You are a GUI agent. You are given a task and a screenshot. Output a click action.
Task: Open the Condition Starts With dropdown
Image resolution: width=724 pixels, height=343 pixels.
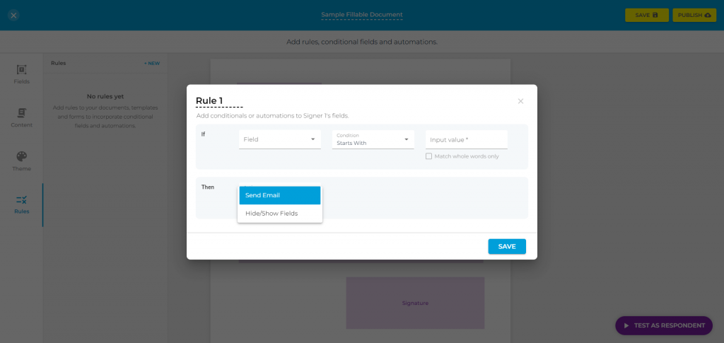tap(373, 139)
